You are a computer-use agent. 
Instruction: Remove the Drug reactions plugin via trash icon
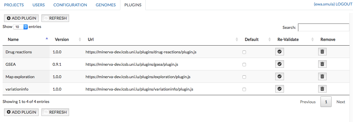[322, 52]
